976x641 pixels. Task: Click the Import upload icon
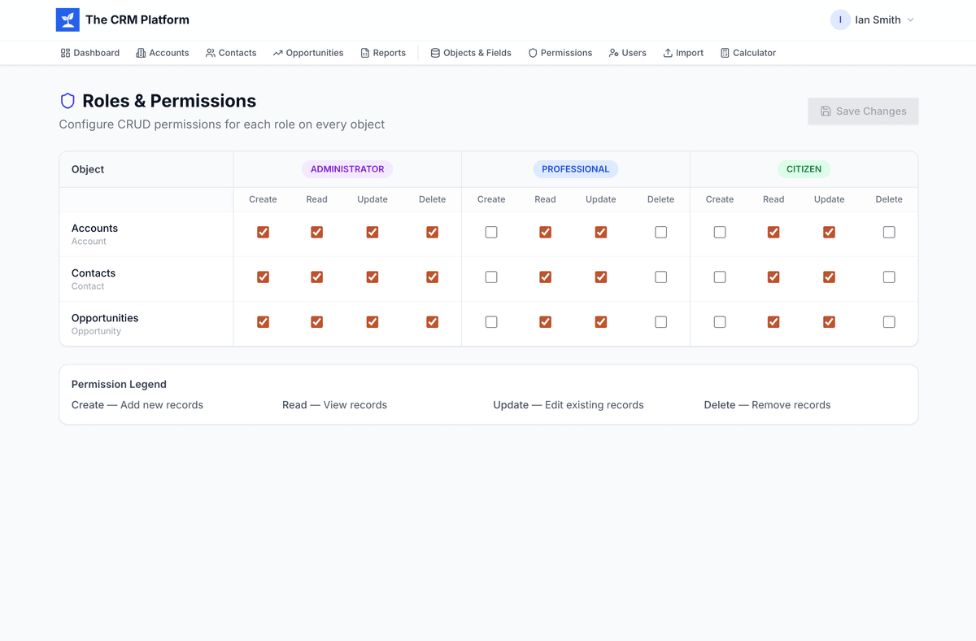[668, 53]
